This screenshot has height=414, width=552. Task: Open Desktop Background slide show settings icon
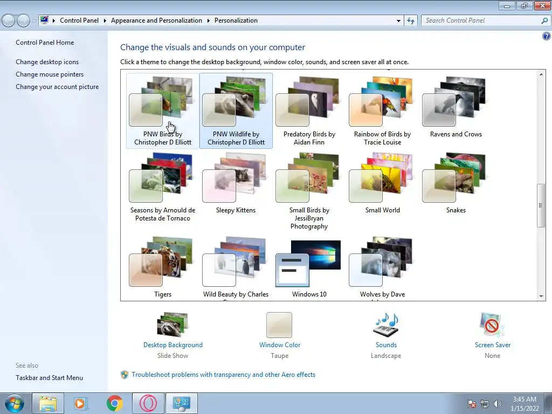coord(172,325)
